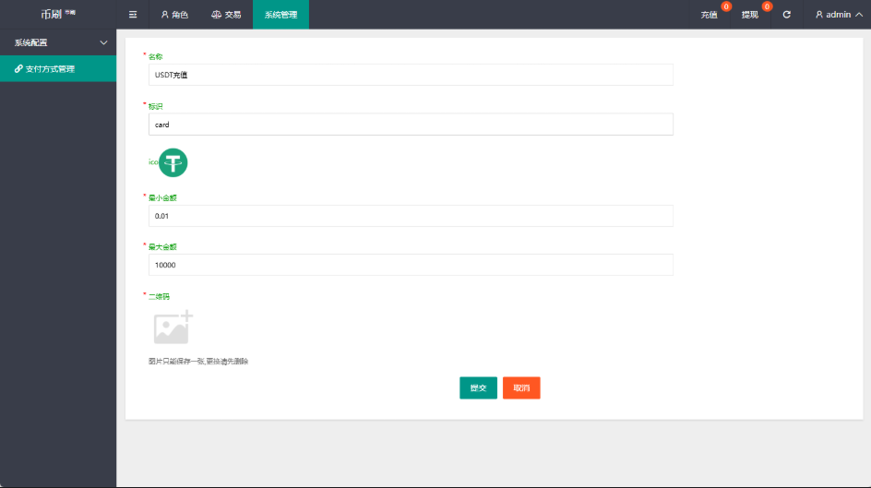The image size is (871, 488).
Task: Click the 最小金额 field label
Action: [x=162, y=197]
